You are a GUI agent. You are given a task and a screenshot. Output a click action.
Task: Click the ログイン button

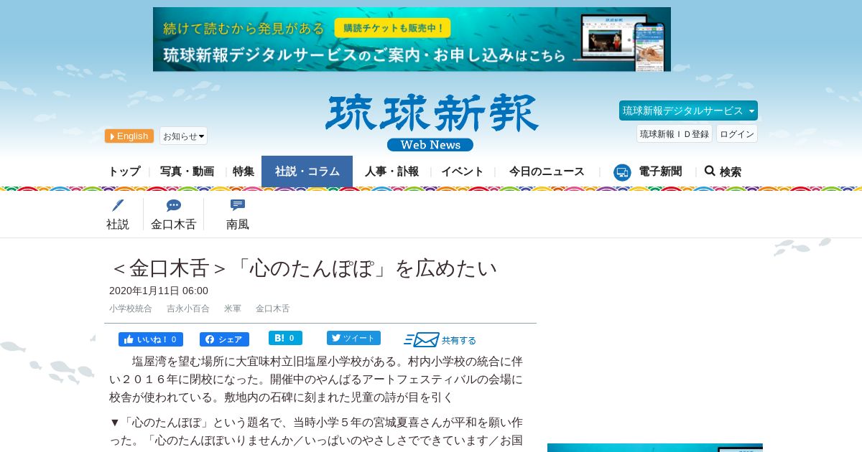(x=737, y=133)
